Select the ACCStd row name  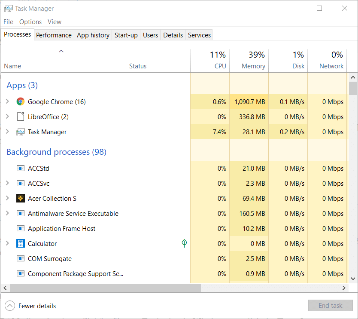(x=38, y=169)
